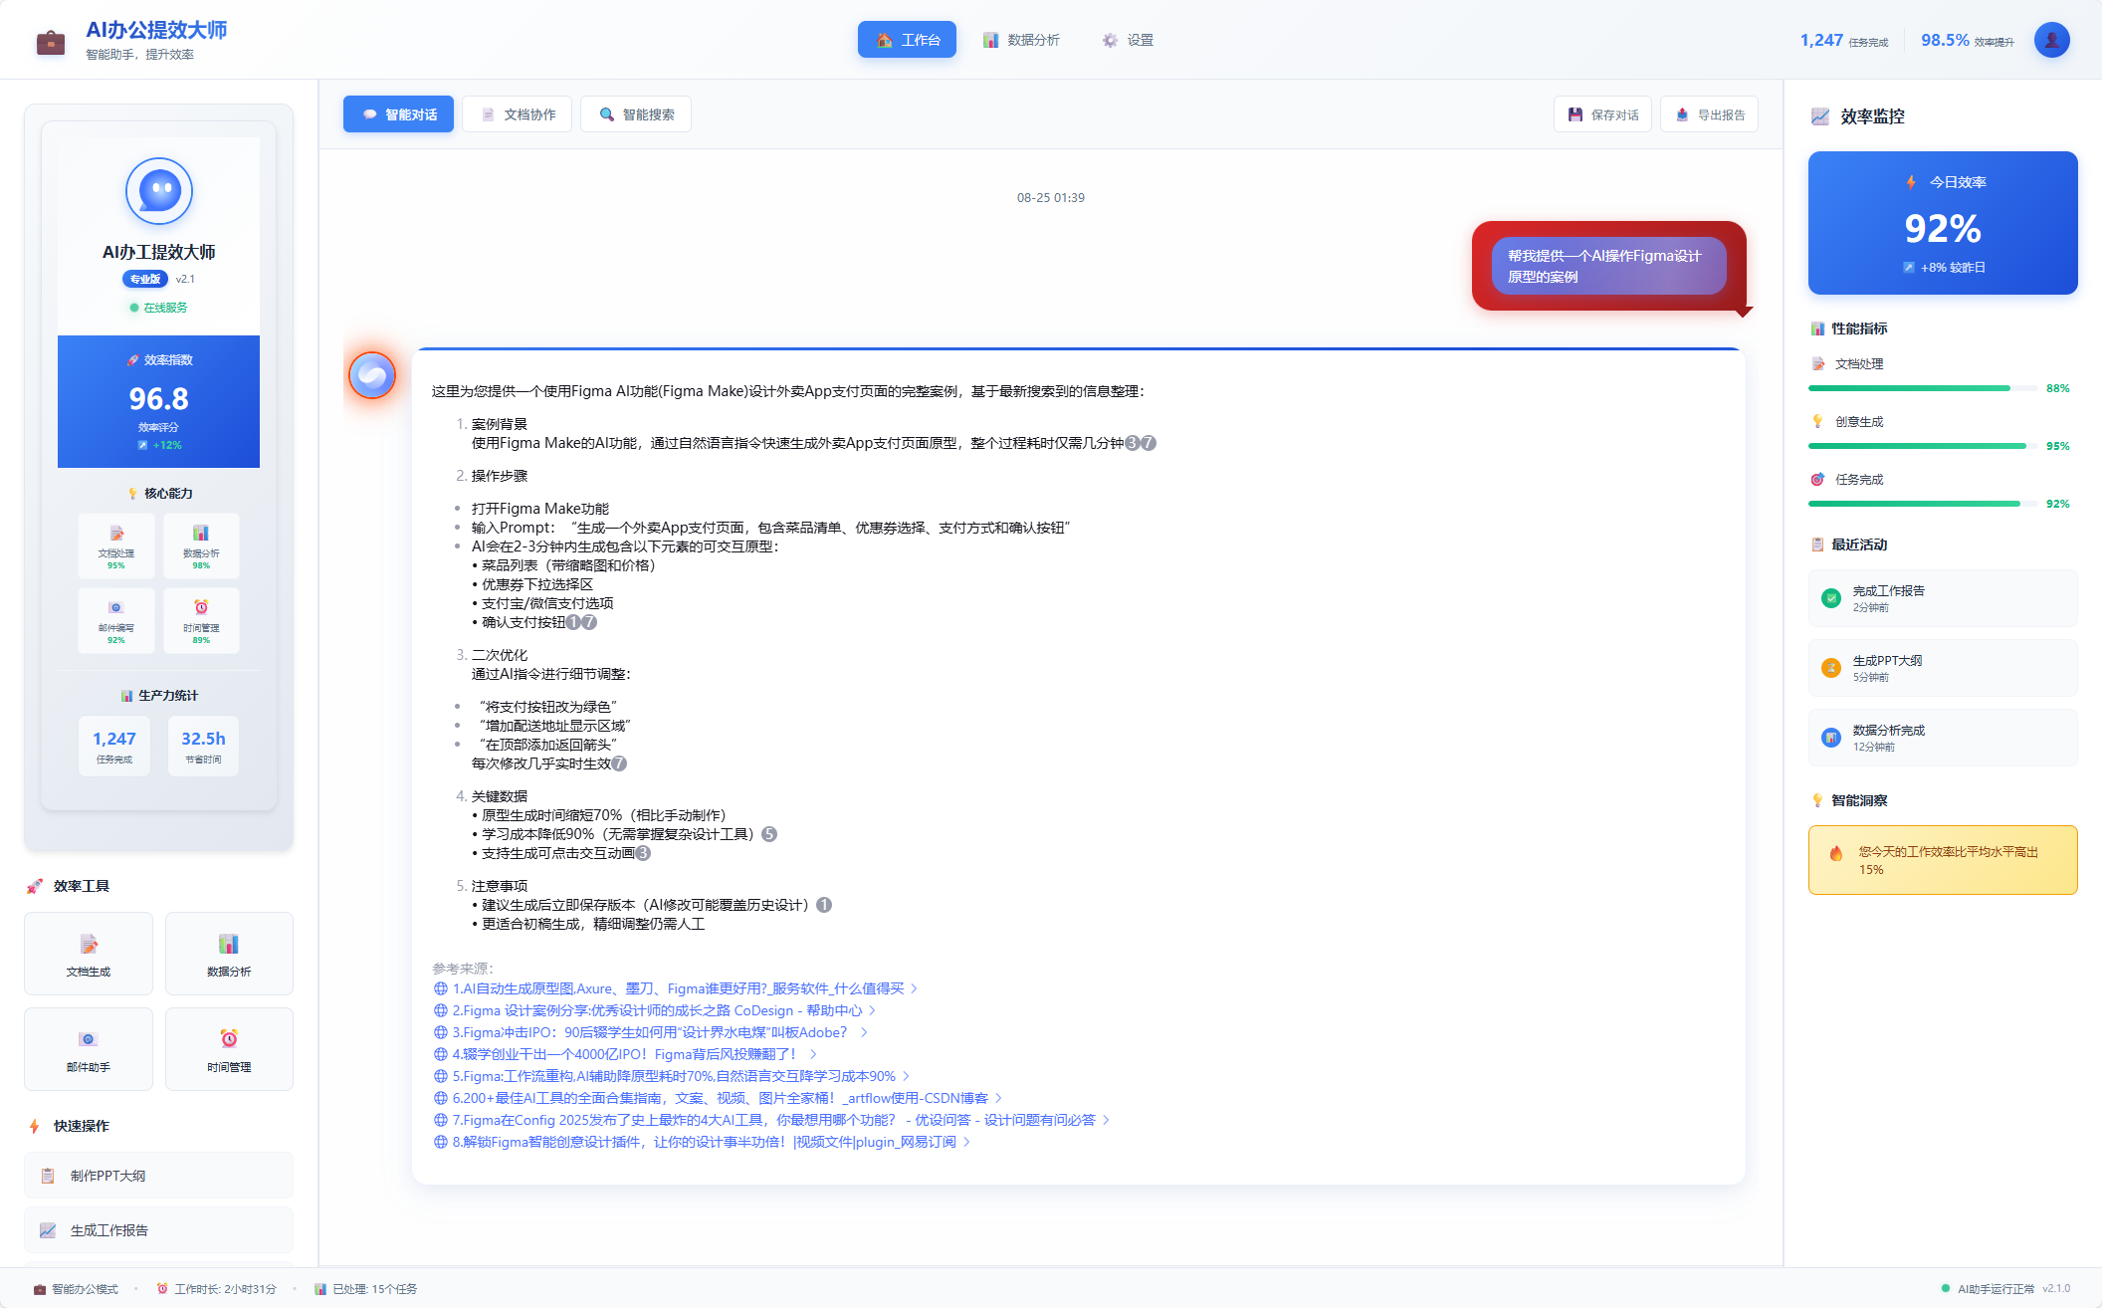Image resolution: width=2102 pixels, height=1308 pixels.
Task: Click the AI assistant chat avatar
Action: click(372, 375)
